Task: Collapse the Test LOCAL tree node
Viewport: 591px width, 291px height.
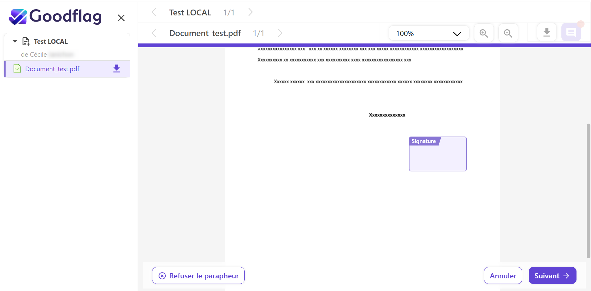Action: coord(15,41)
